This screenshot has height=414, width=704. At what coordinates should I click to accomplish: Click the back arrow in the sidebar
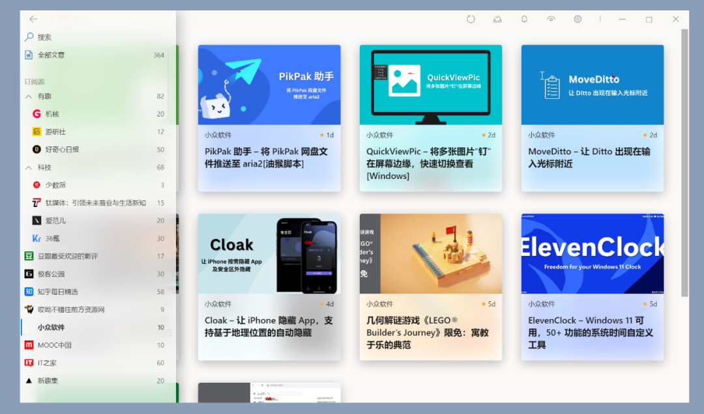(x=33, y=19)
